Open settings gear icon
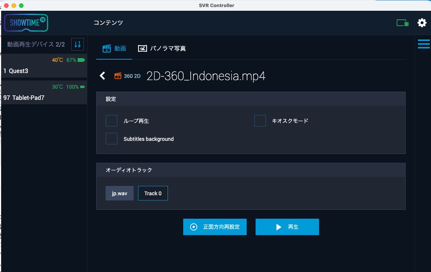431x272 pixels. [422, 23]
